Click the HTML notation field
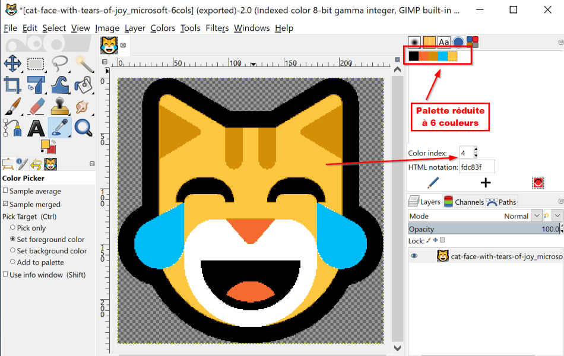The height and width of the screenshot is (356, 564). [x=477, y=167]
